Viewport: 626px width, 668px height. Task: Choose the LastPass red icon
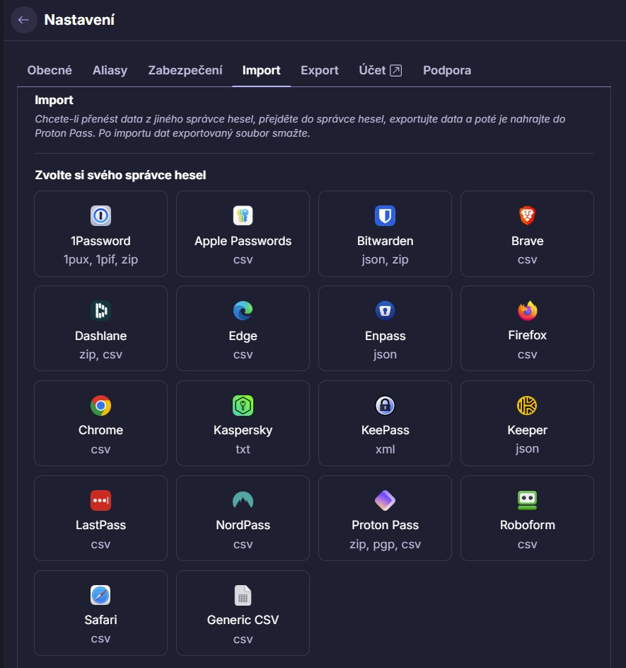100,501
